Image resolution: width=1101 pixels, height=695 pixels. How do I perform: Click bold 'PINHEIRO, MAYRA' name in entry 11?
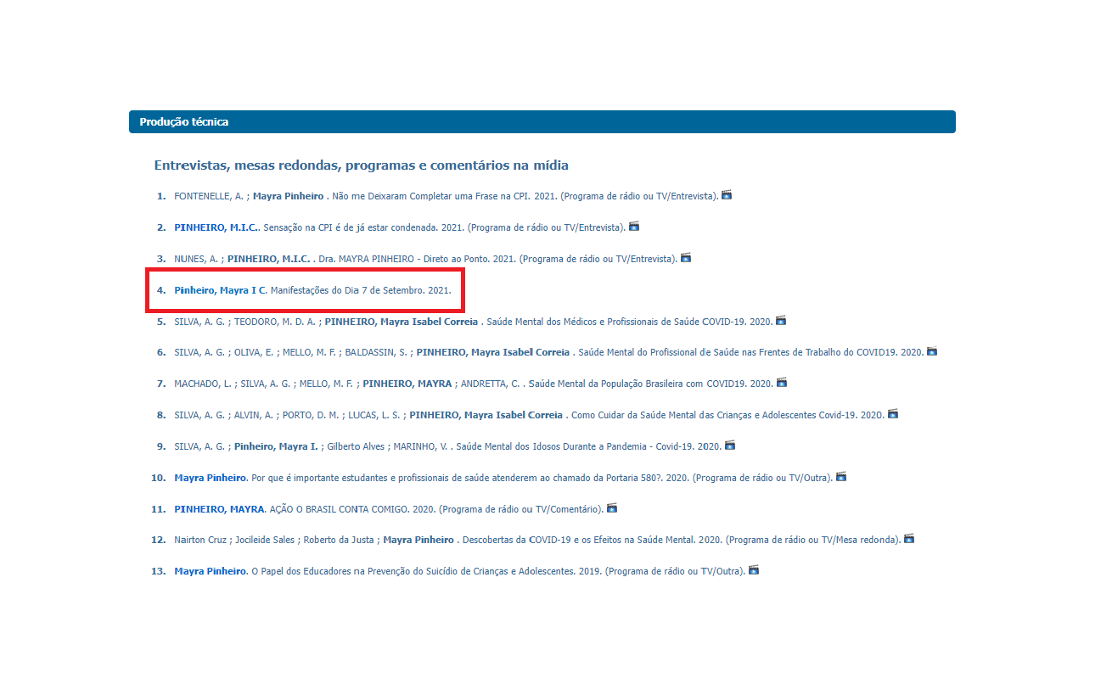click(219, 509)
